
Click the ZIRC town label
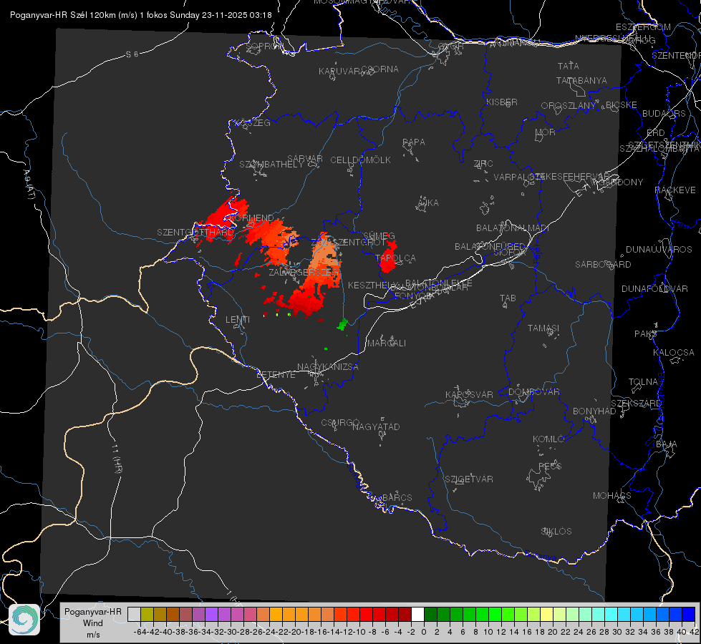pos(483,164)
